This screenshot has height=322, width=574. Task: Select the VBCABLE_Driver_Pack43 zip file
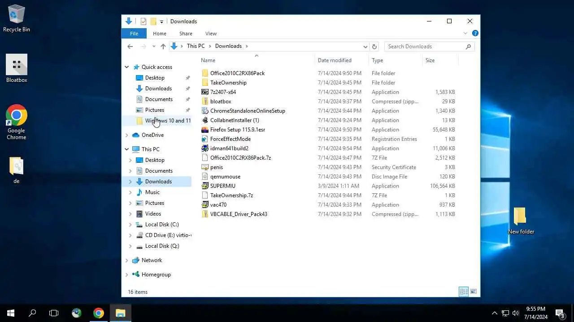click(239, 214)
